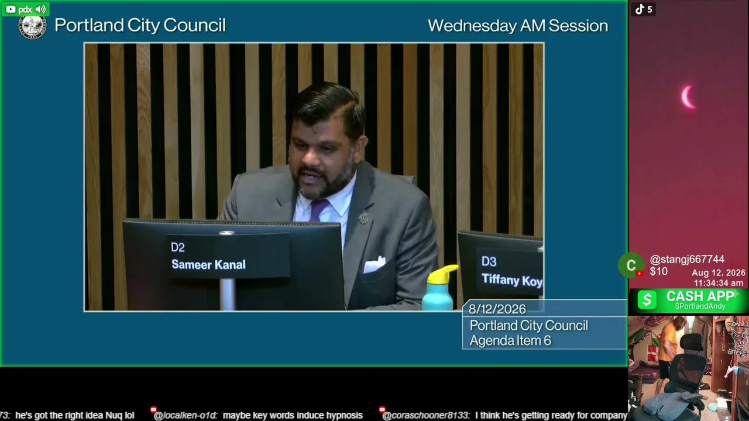Click the ticker username '@localken-o1d:'
This screenshot has width=749, height=421.
tap(185, 415)
